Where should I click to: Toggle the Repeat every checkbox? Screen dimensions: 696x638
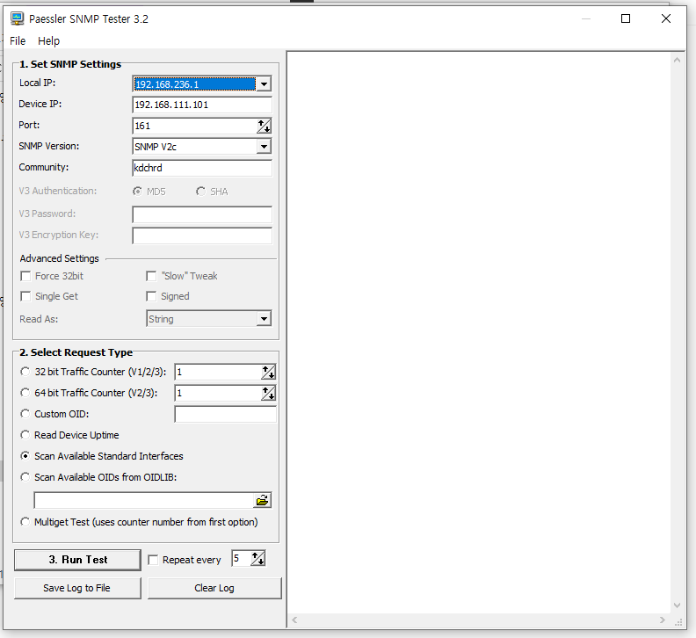[153, 560]
